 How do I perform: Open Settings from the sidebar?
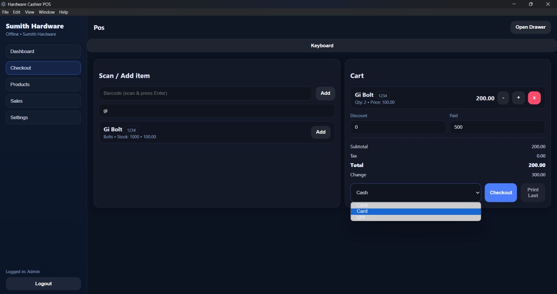tap(43, 117)
